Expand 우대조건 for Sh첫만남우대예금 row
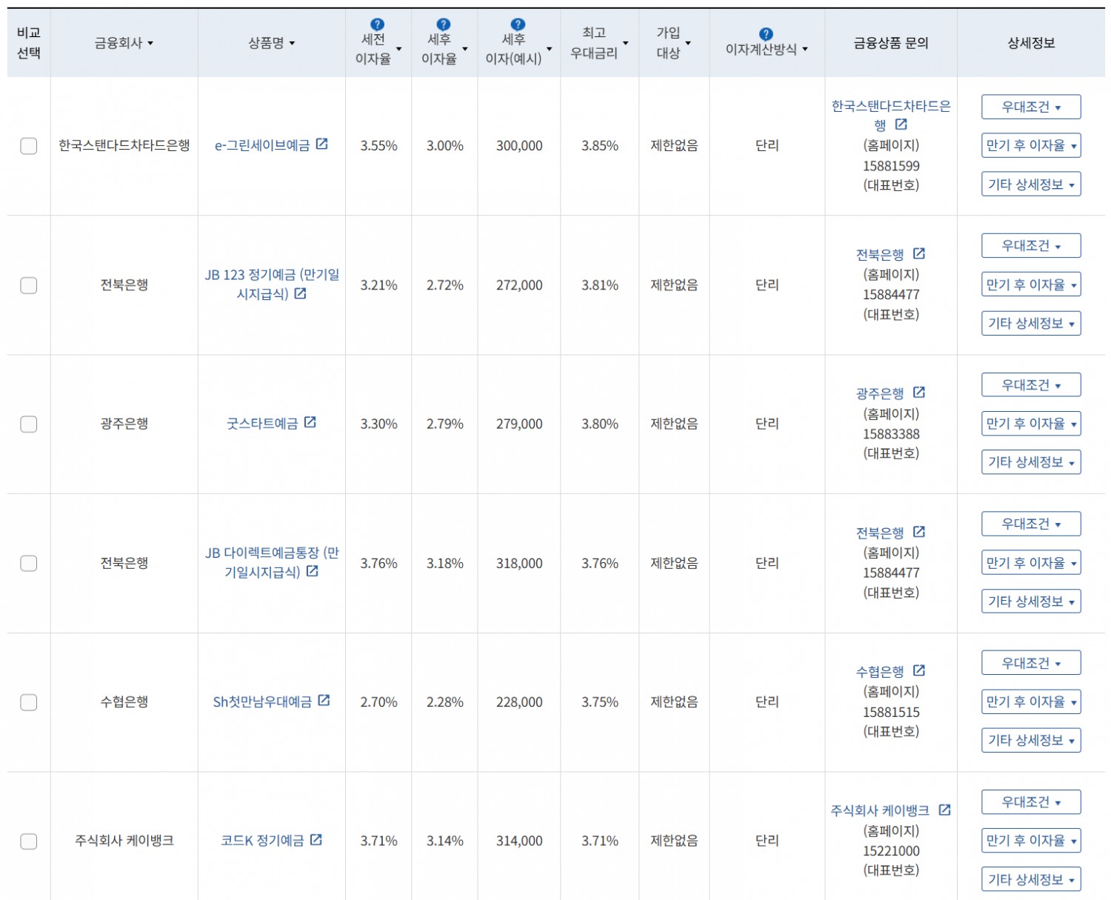 point(1031,663)
